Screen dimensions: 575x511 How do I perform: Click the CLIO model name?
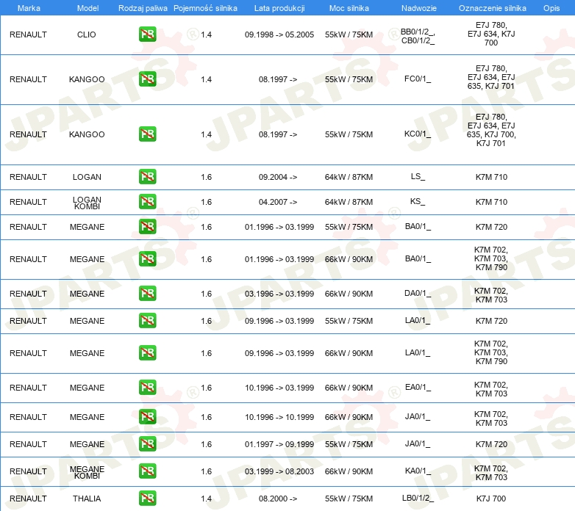point(87,35)
